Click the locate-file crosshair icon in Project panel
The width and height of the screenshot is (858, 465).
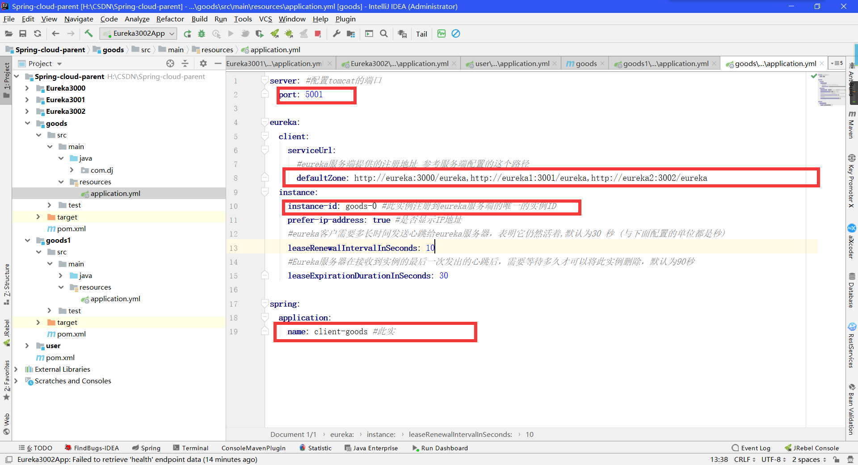click(x=170, y=63)
